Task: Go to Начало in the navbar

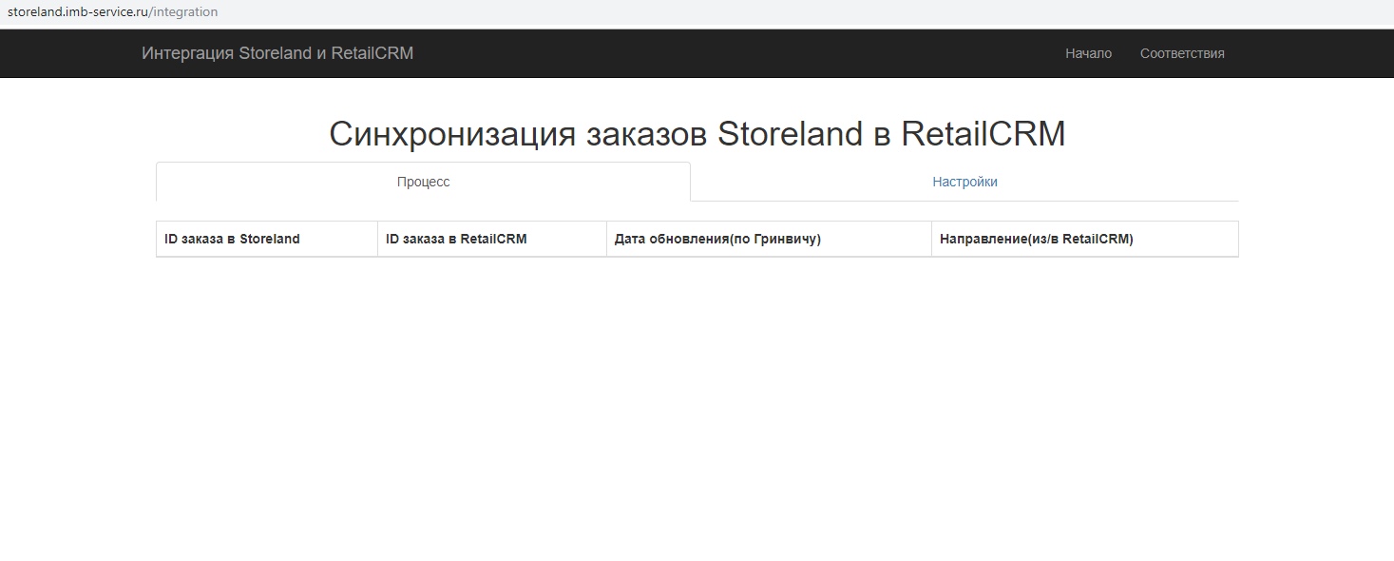Action: coord(1088,53)
